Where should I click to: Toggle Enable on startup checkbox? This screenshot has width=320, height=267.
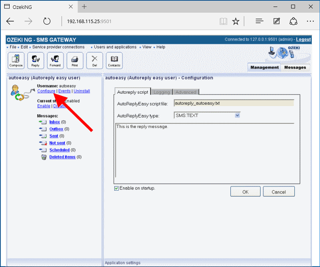(116, 188)
